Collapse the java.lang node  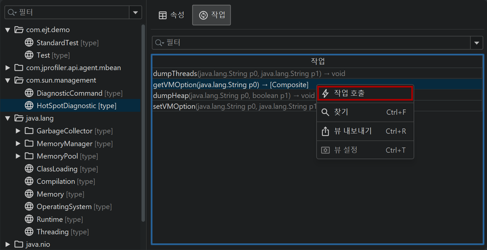[x=8, y=118]
